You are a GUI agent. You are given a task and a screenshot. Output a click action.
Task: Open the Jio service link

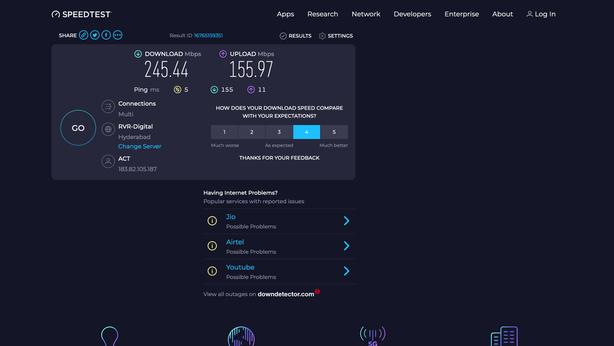click(231, 217)
